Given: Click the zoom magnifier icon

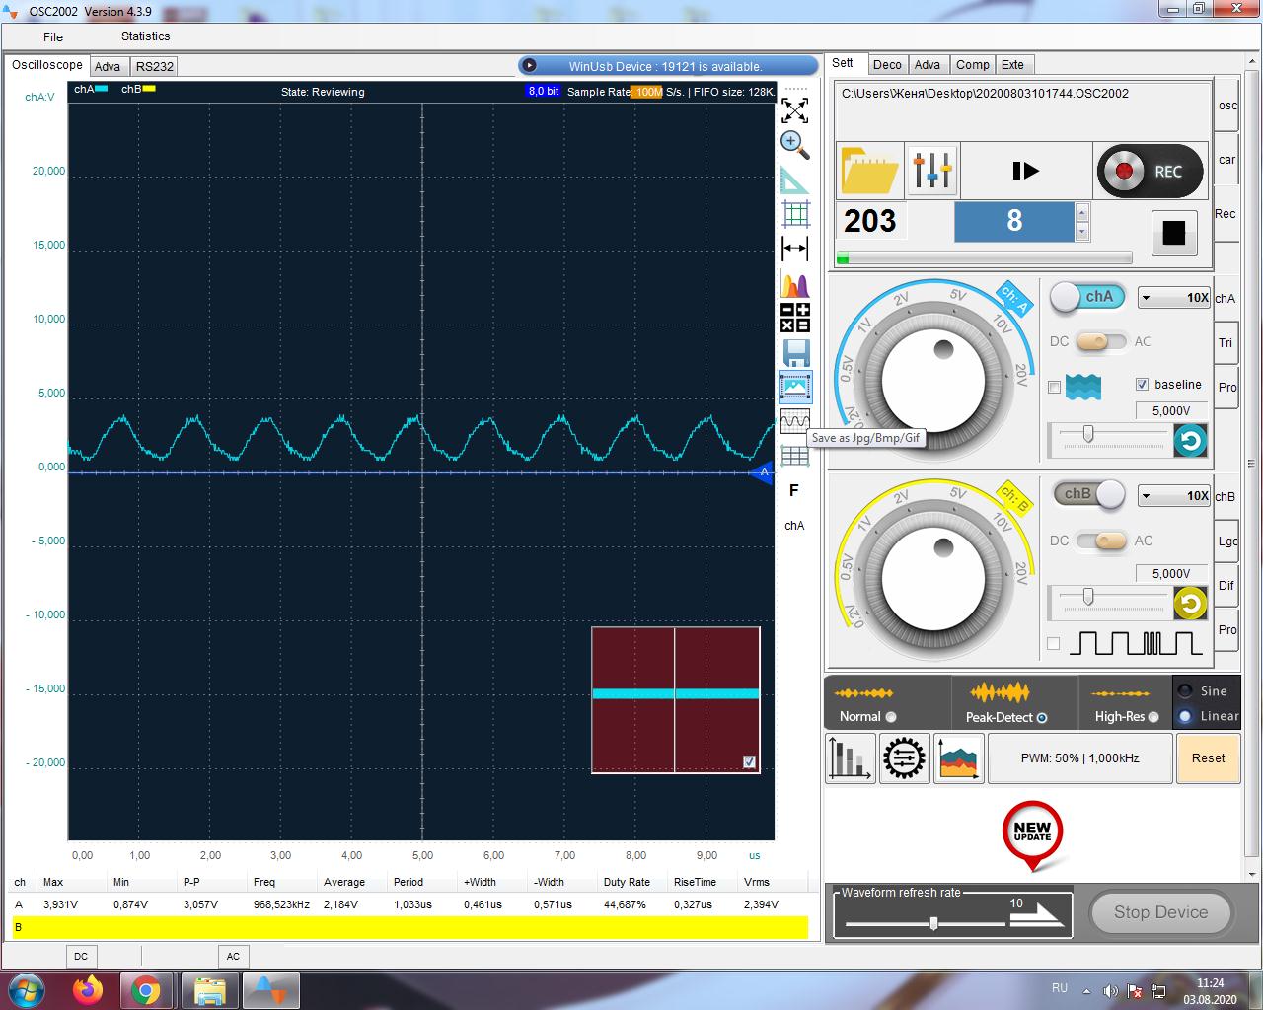Looking at the screenshot, I should click(x=794, y=144).
